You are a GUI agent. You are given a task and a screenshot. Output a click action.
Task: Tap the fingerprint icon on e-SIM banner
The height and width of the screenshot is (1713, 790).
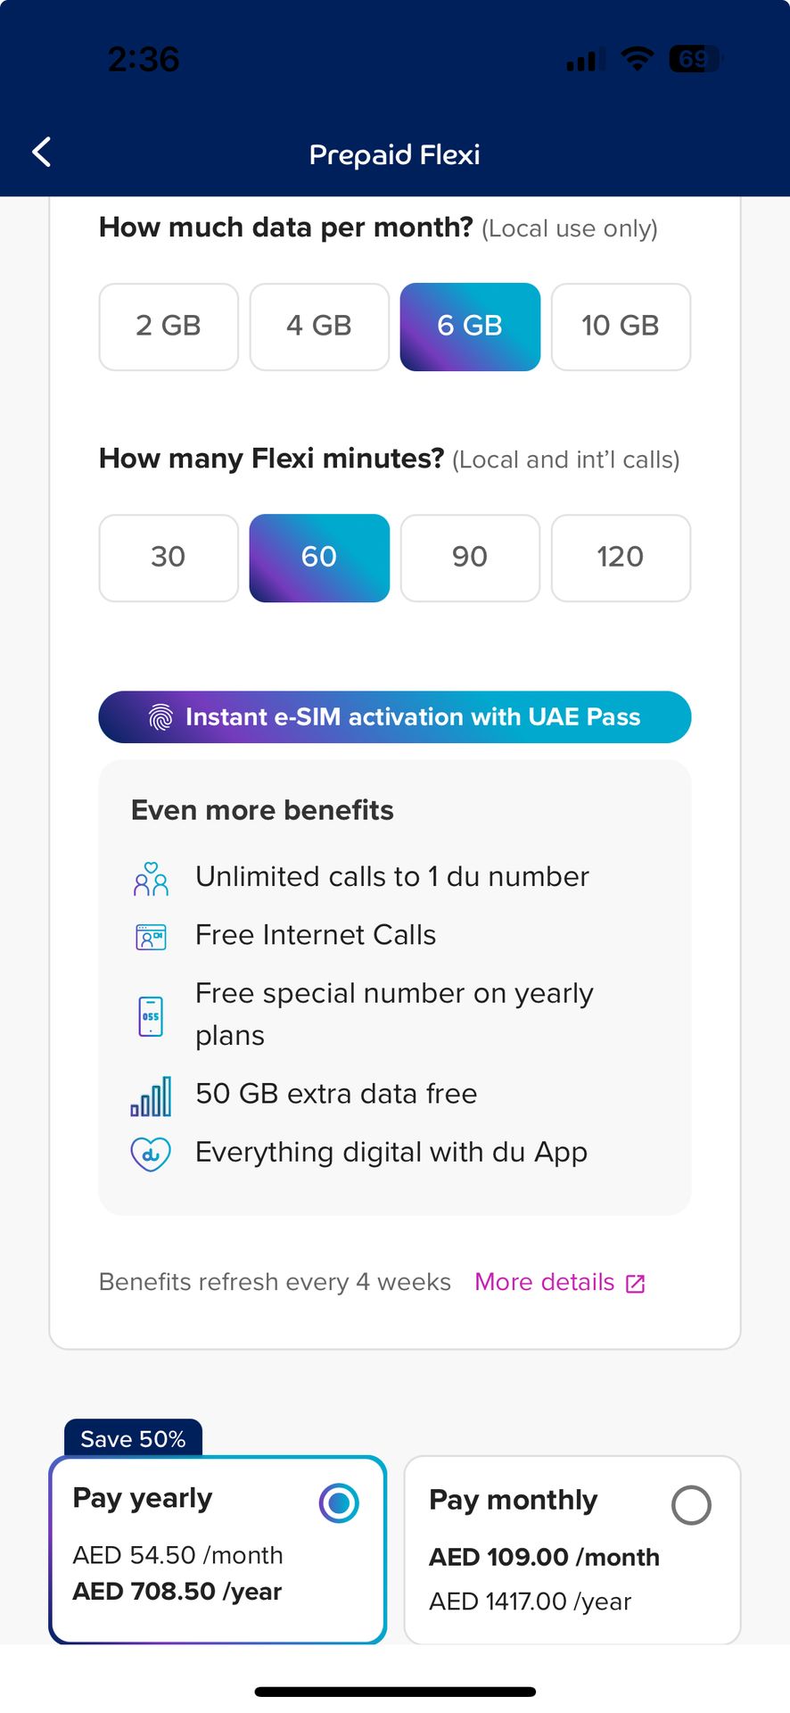pyautogui.click(x=160, y=717)
